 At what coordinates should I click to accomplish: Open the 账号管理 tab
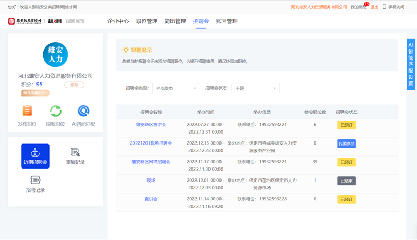[x=227, y=21]
